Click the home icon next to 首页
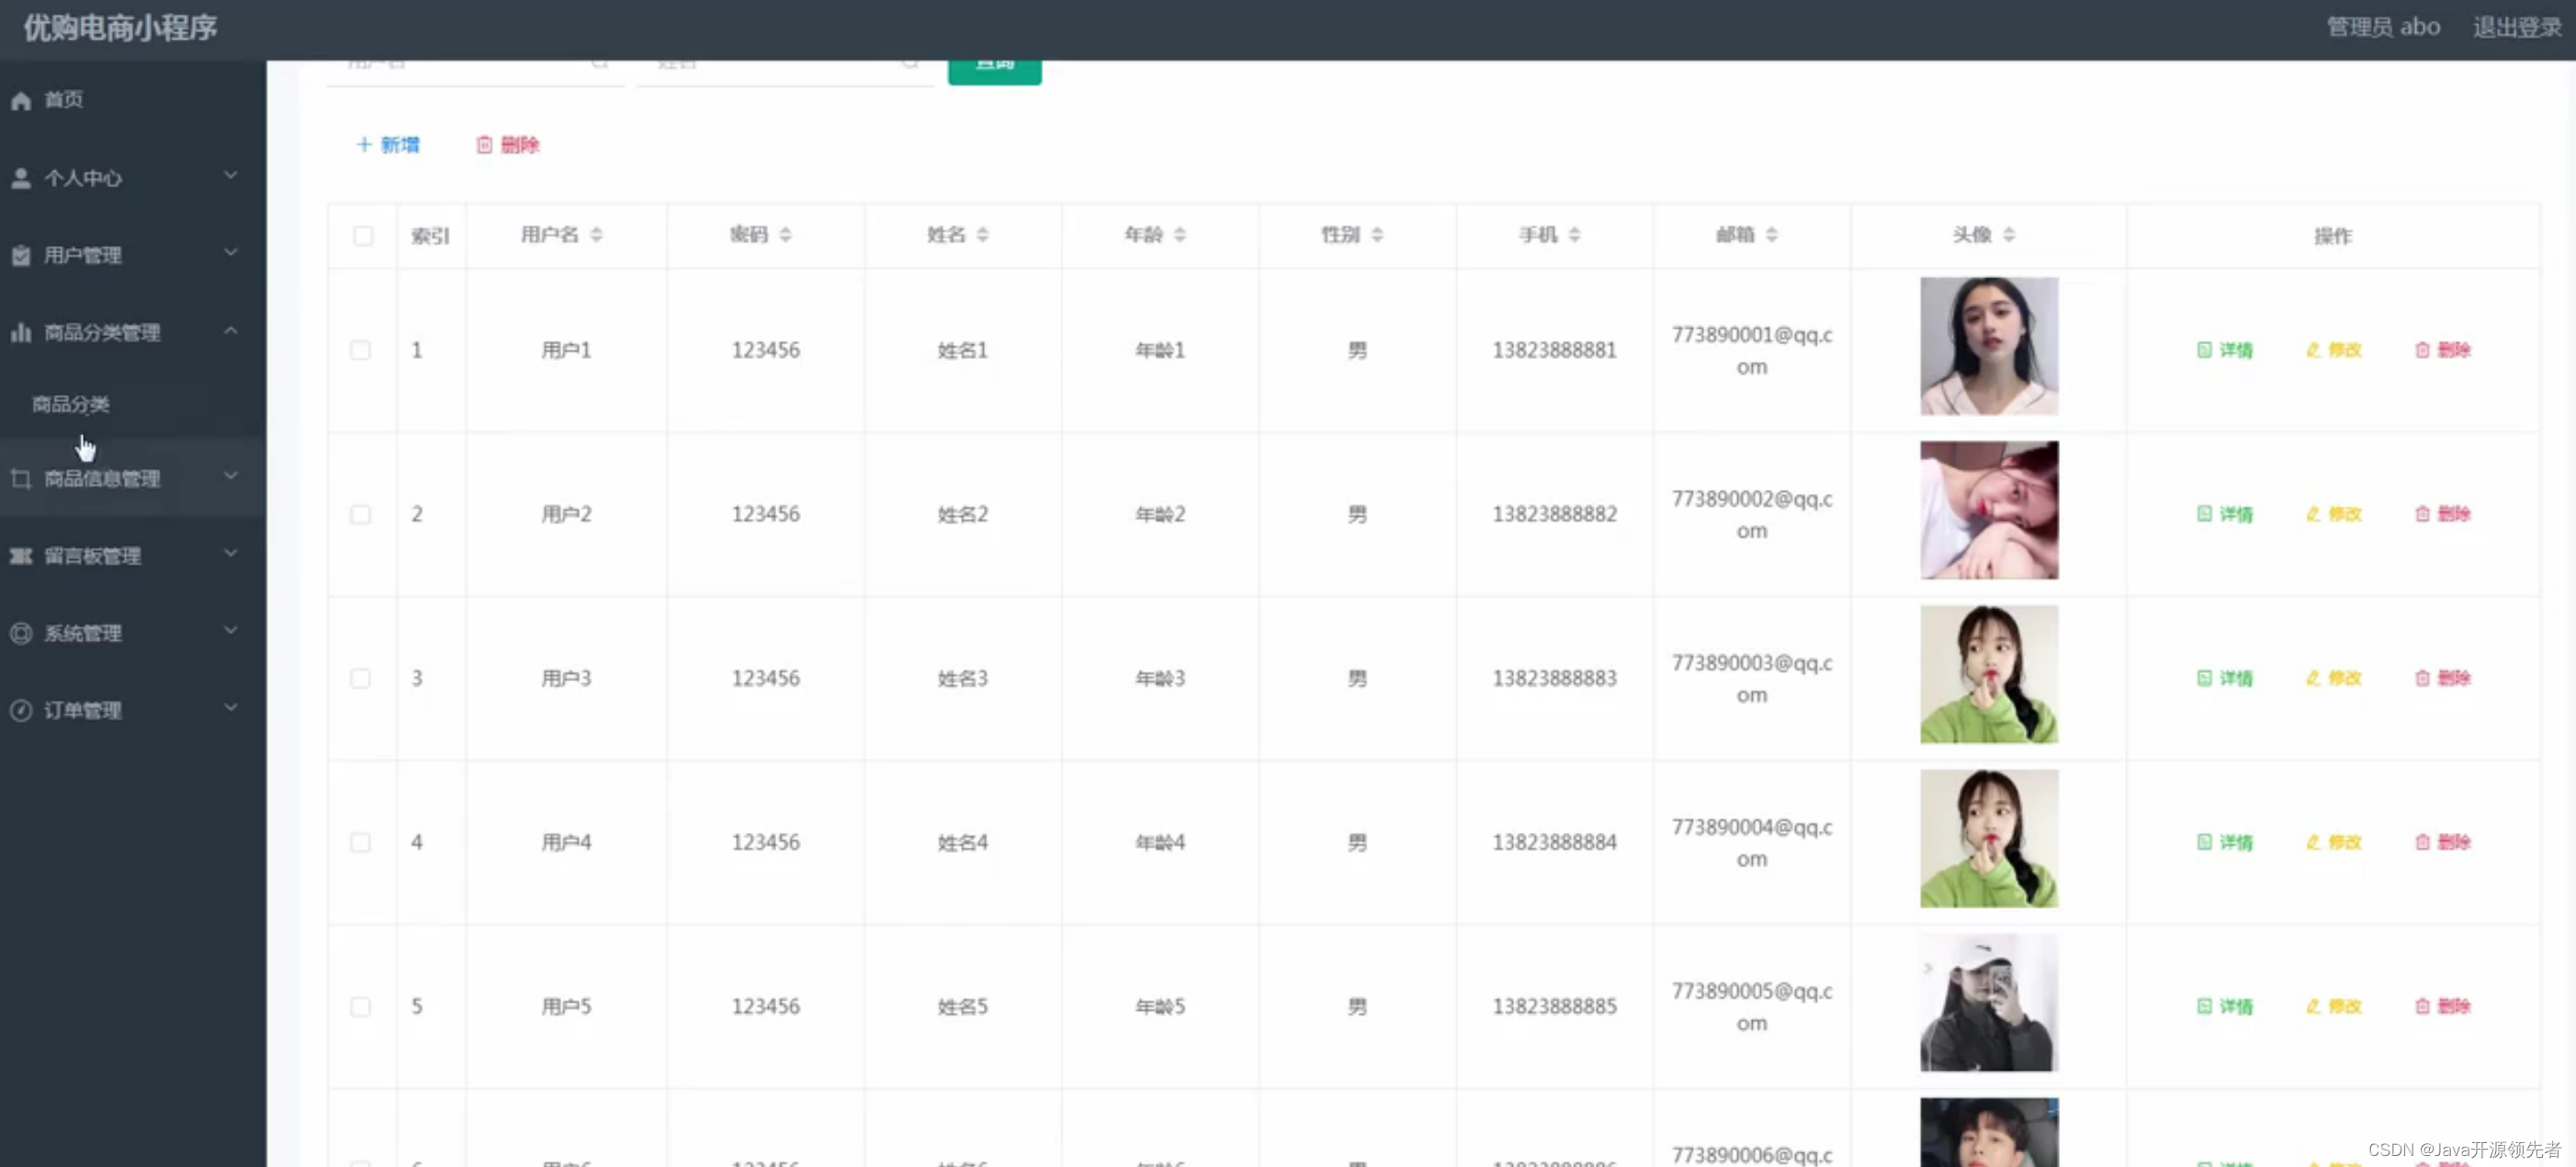The height and width of the screenshot is (1167, 2576). 21,101
